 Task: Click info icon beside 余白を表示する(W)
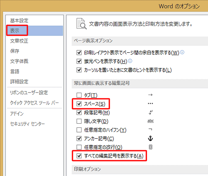coord(182,52)
